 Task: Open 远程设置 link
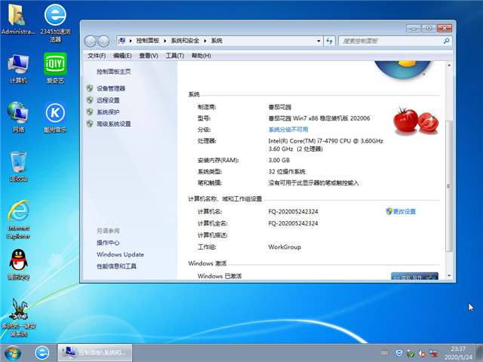[108, 100]
